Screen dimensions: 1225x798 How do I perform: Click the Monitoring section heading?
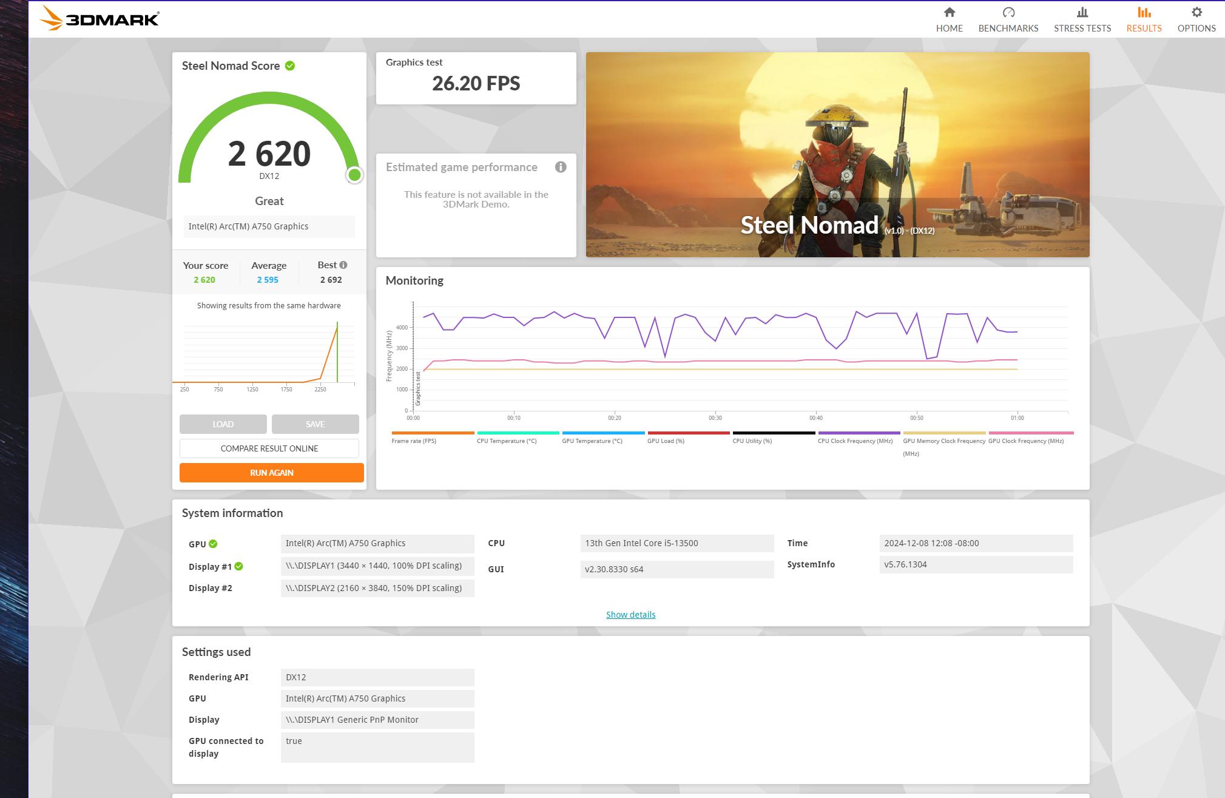414,280
